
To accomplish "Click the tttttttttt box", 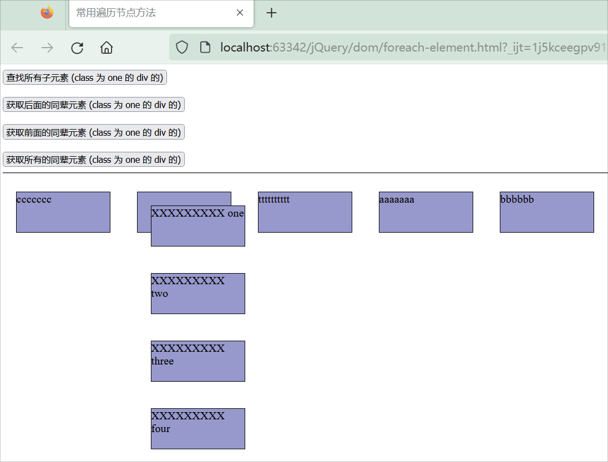I will point(305,212).
